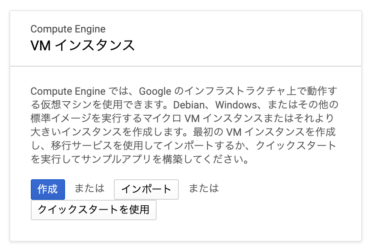Select the highlighted 作成 call-to-action
Viewport: 368px width, 251px height.
47,189
